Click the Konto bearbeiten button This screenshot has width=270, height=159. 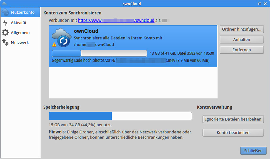(x=233, y=132)
